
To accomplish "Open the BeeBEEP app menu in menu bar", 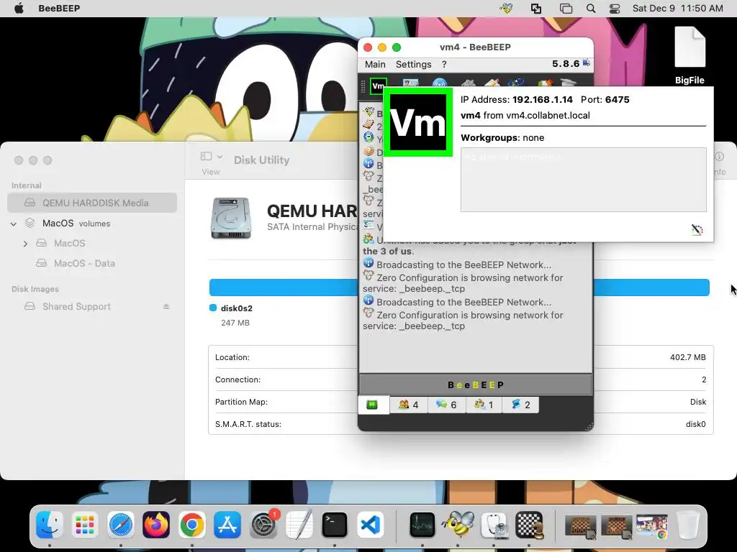I will [59, 9].
